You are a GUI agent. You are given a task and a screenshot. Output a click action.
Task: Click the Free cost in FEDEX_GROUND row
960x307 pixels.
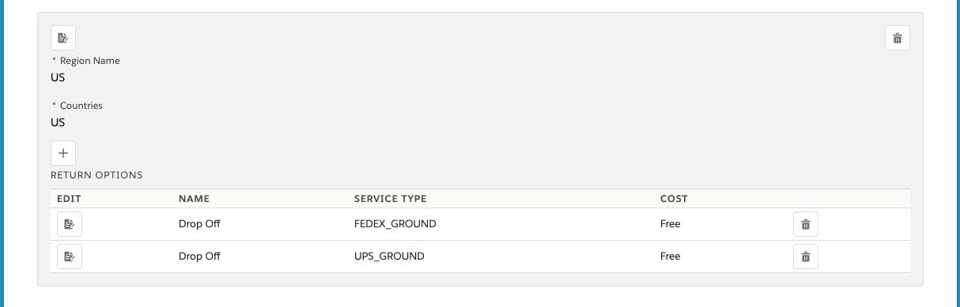click(670, 224)
